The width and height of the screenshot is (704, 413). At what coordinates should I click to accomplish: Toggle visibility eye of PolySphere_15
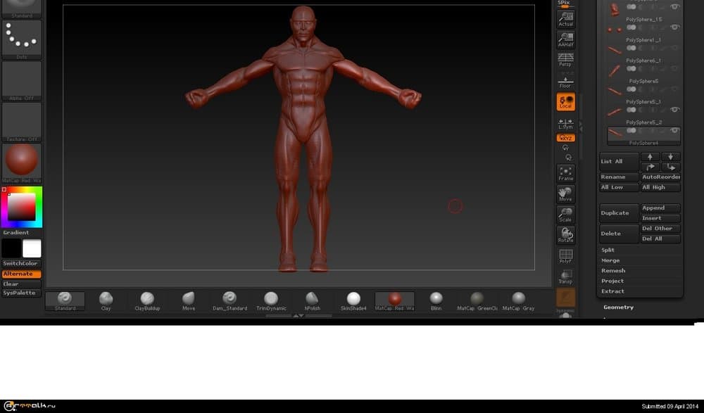pos(674,28)
